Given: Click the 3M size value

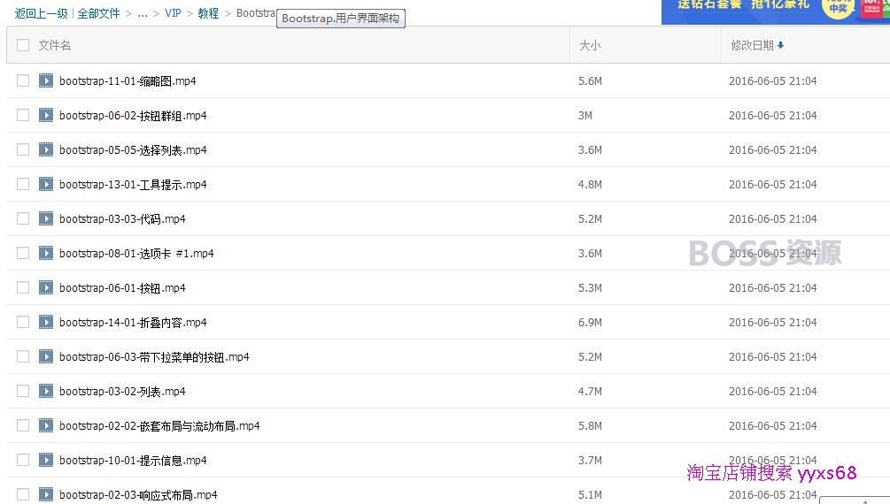Looking at the screenshot, I should pos(585,115).
